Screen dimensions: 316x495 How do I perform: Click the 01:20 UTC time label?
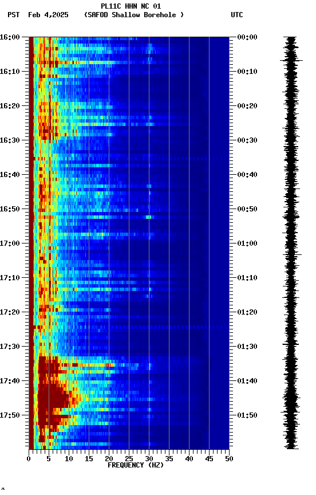click(x=247, y=313)
